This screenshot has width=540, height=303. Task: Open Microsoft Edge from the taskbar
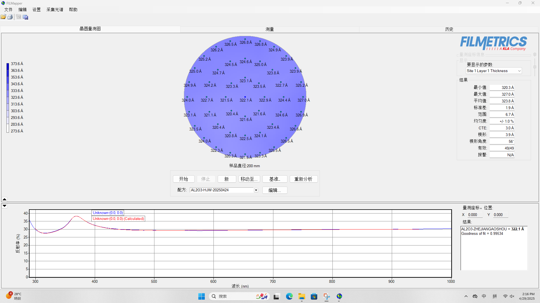tap(289, 296)
